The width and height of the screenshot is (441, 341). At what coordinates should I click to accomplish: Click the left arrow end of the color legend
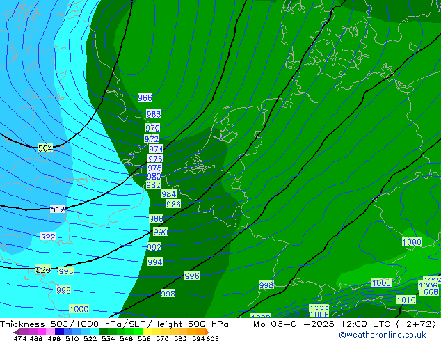coord(16,332)
